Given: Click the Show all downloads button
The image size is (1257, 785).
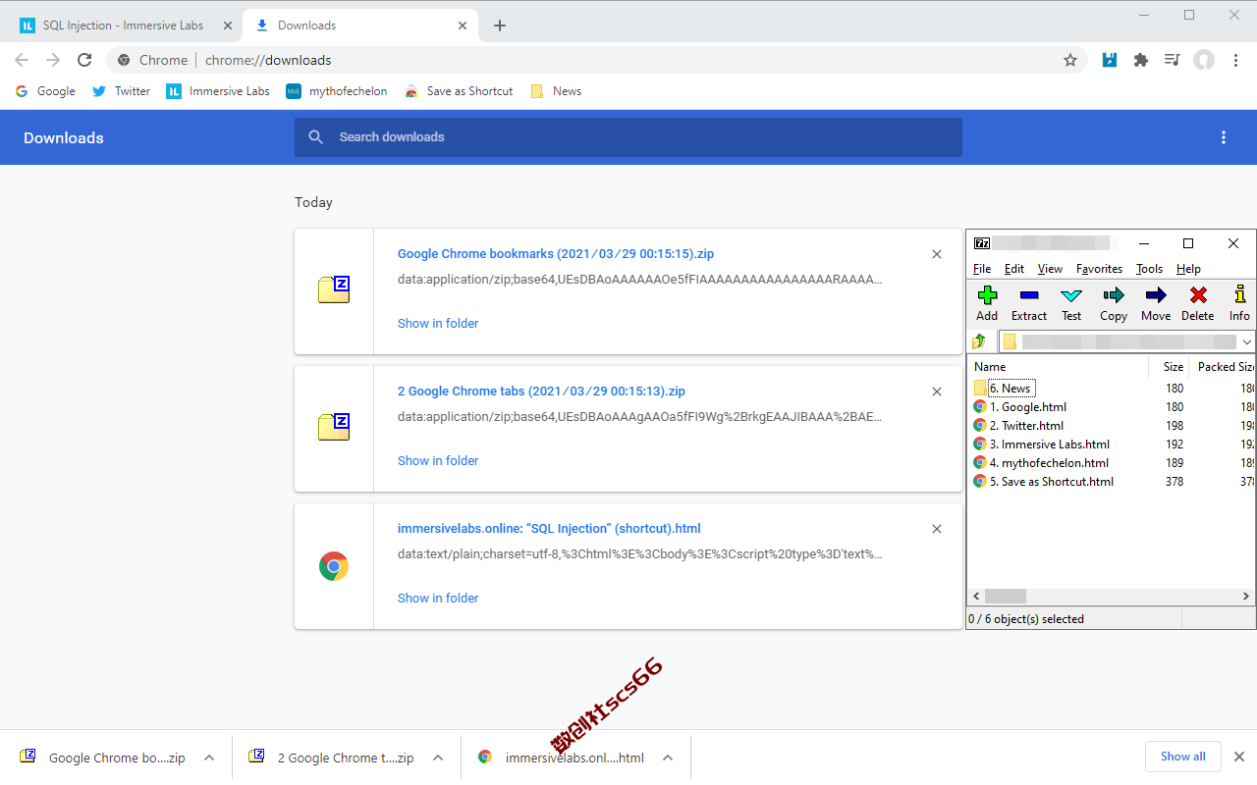Looking at the screenshot, I should coord(1182,757).
